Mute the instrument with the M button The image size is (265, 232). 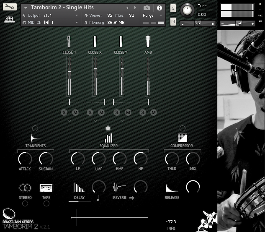173,21
